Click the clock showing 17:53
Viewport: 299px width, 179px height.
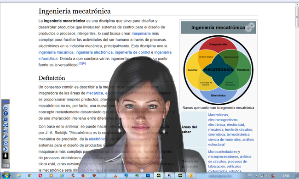pos(286,176)
